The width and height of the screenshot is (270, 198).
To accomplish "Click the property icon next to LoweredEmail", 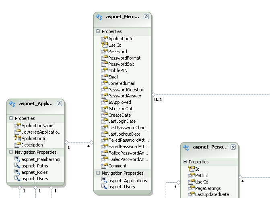I will coord(105,83).
